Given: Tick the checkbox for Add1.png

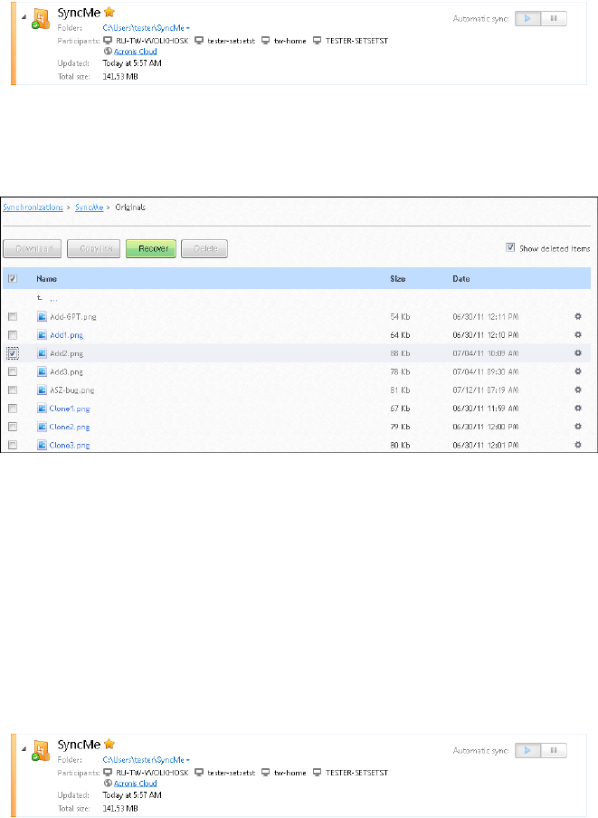Looking at the screenshot, I should [13, 335].
